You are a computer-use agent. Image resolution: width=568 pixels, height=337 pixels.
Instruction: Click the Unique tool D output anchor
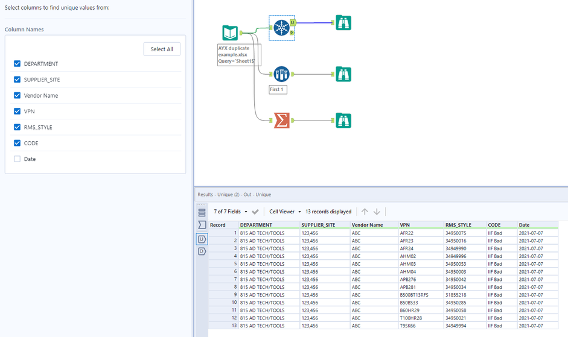pos(292,33)
